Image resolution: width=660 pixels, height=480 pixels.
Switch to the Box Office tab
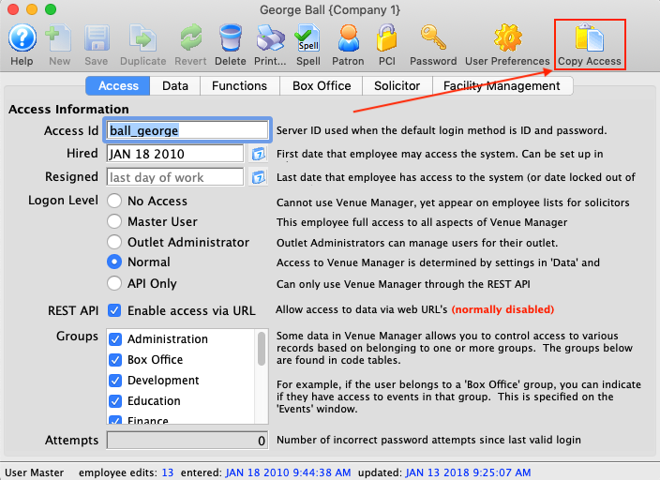(322, 86)
